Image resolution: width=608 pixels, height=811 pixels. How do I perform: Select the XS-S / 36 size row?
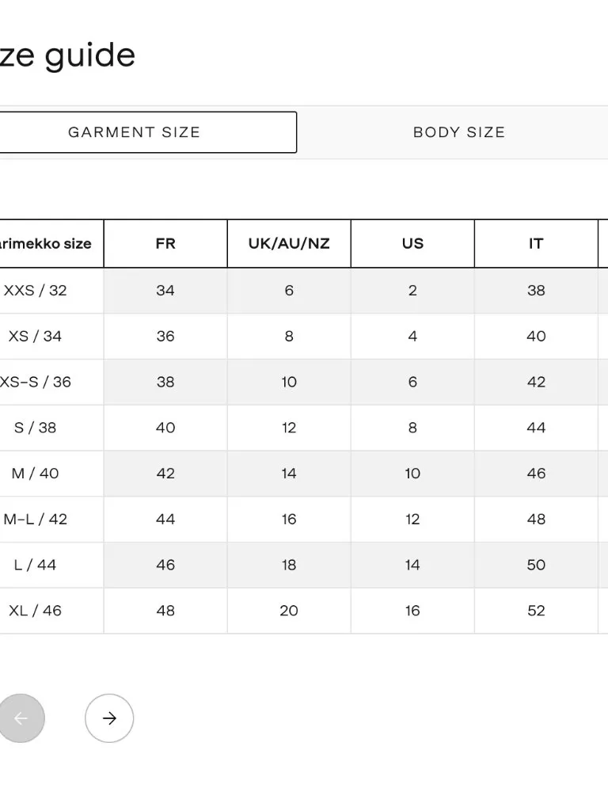304,383
